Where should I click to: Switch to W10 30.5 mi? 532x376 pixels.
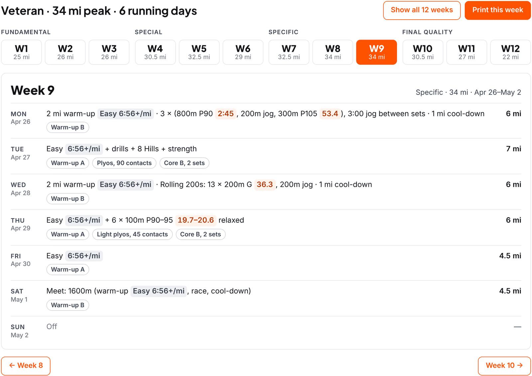pos(423,52)
